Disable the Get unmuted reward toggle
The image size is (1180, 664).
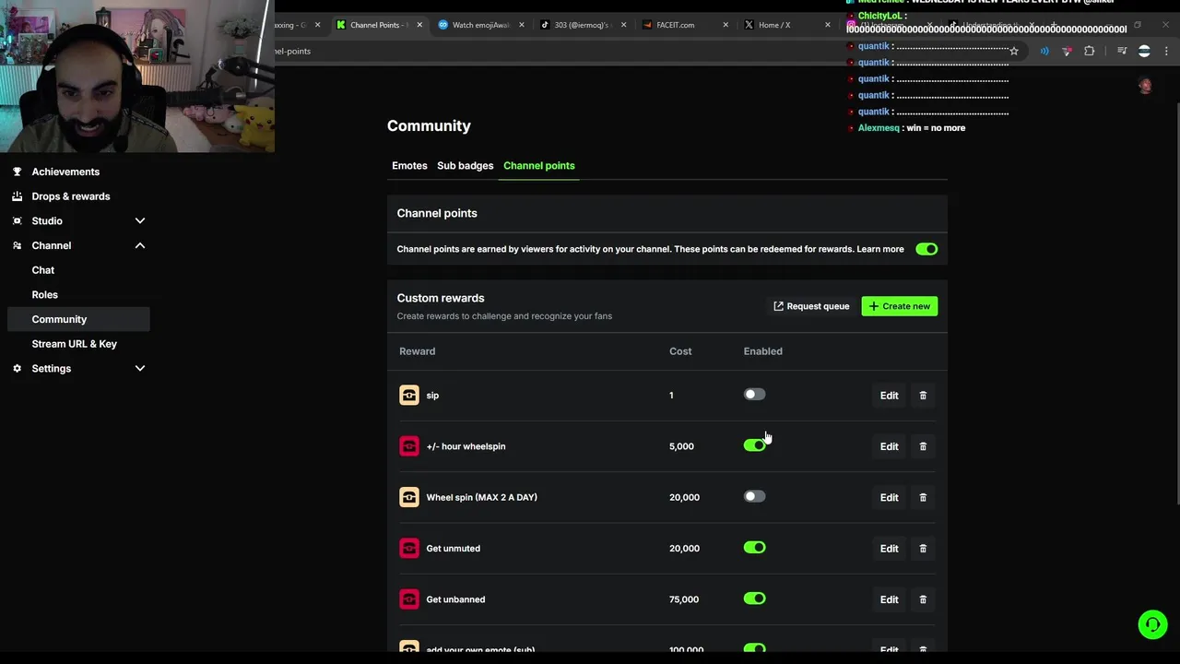754,548
